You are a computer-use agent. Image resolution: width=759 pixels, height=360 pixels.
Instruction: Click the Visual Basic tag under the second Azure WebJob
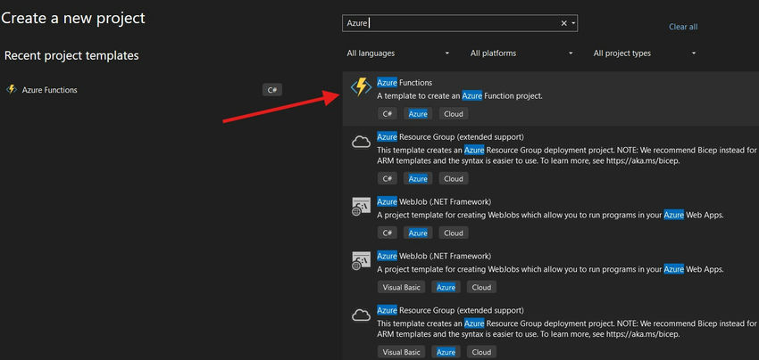coord(401,287)
